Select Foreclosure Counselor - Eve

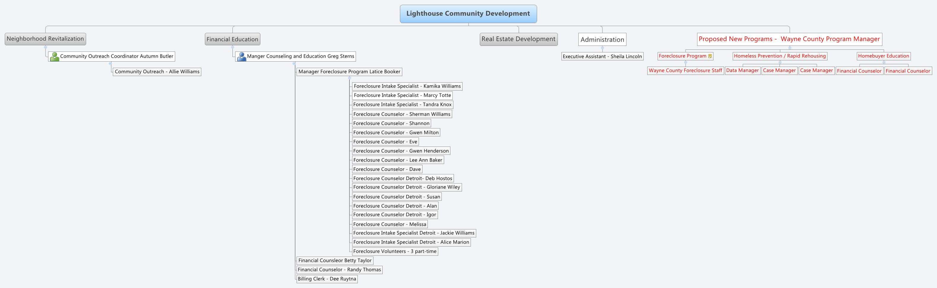(385, 142)
